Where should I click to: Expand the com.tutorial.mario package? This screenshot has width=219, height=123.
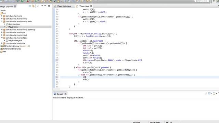coord(2,16)
